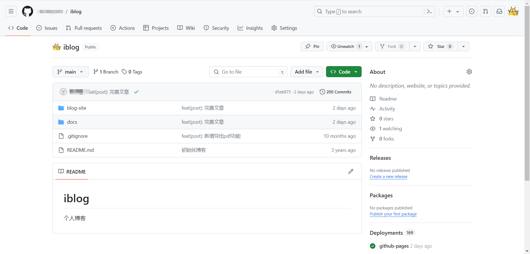The image size is (530, 254).
Task: Focus the Go to file field
Action: [x=248, y=72]
